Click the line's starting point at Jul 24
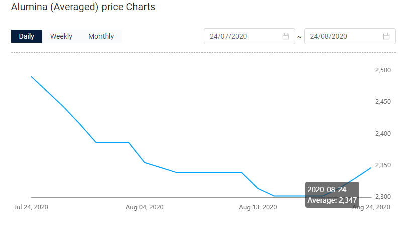Image resolution: width=403 pixels, height=227 pixels. [31, 77]
